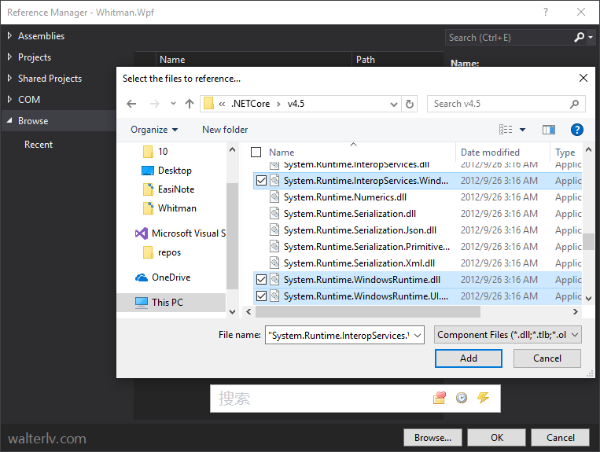
Task: Click navigation pane scroll down arrow
Action: (x=232, y=312)
